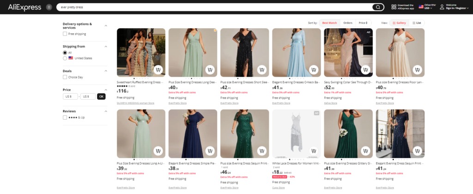Tick the 4 stars & Up checkbox
The image size is (473, 194).
coord(65,117)
